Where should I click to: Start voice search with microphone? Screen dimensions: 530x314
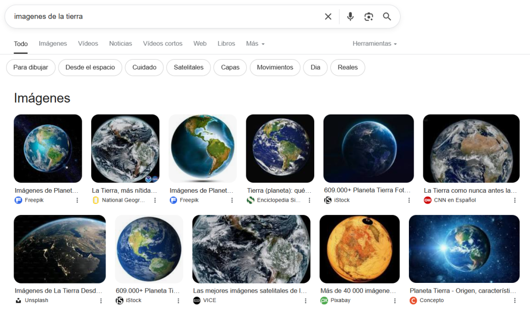click(350, 17)
